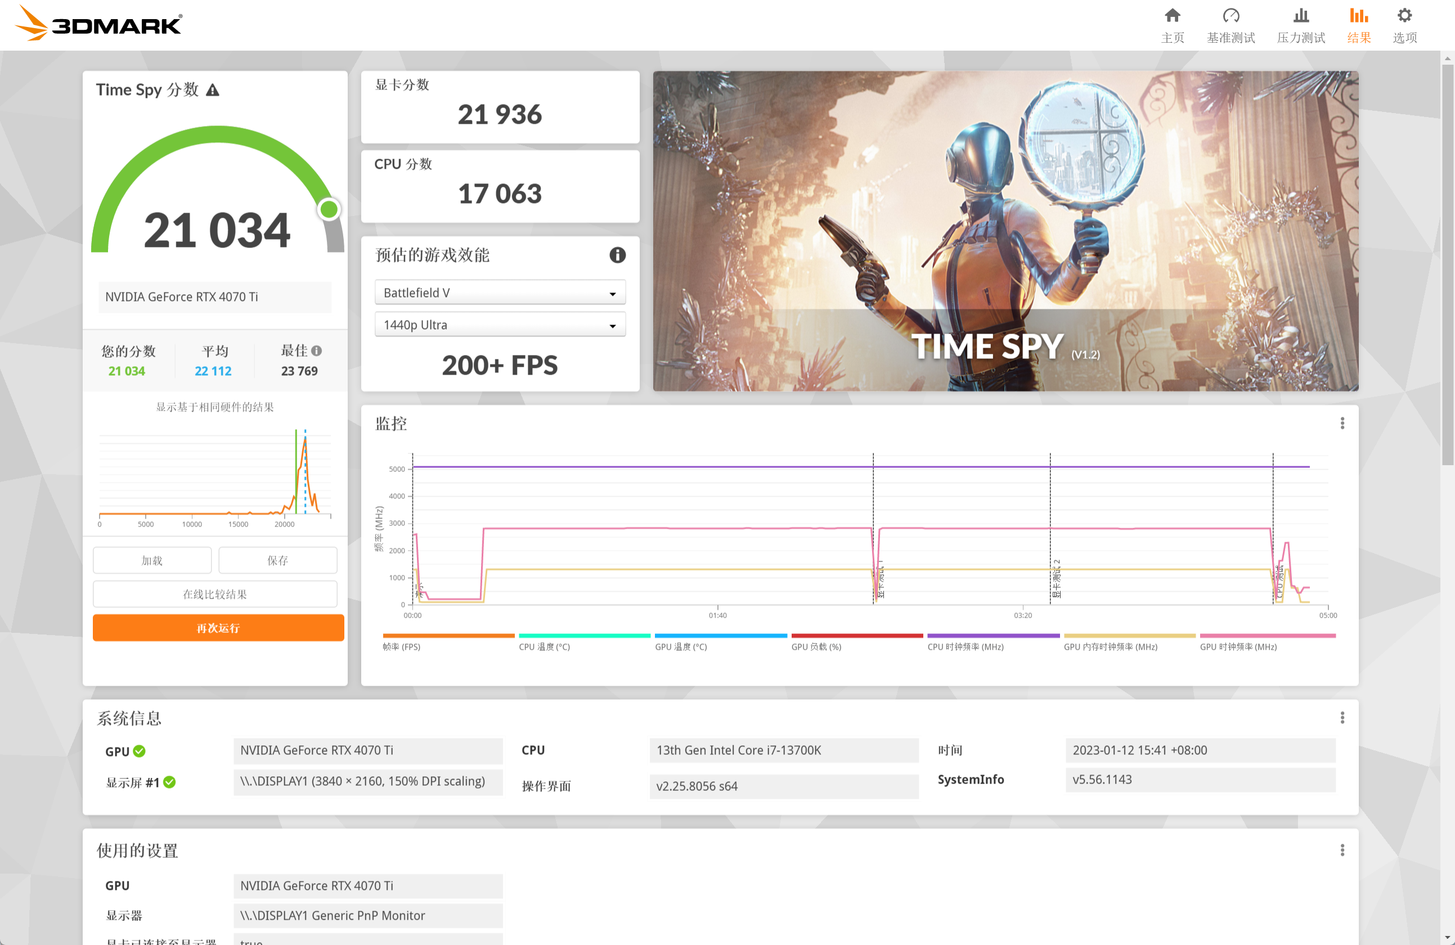Screen dimensions: 1455x945
Task: Click the scrollbar down arrow
Action: coord(1447,937)
